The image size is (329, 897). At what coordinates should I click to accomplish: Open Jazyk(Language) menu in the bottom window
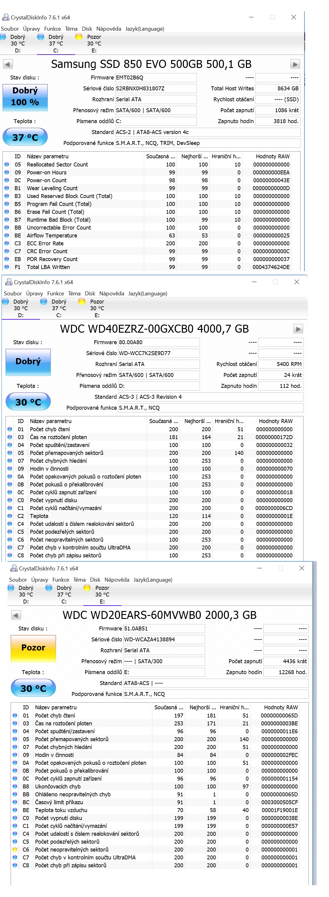click(153, 580)
